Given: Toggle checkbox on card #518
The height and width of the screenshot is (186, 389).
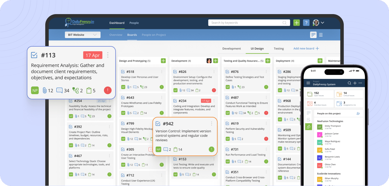Looking at the screenshot, I should tap(123, 72).
